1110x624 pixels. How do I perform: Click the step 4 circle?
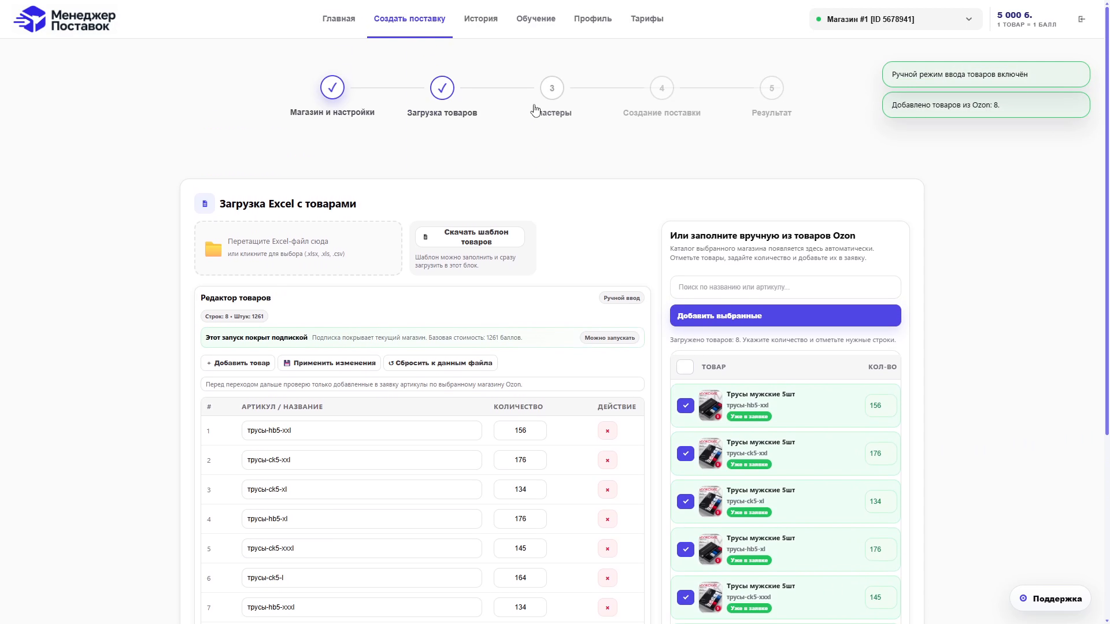(662, 88)
